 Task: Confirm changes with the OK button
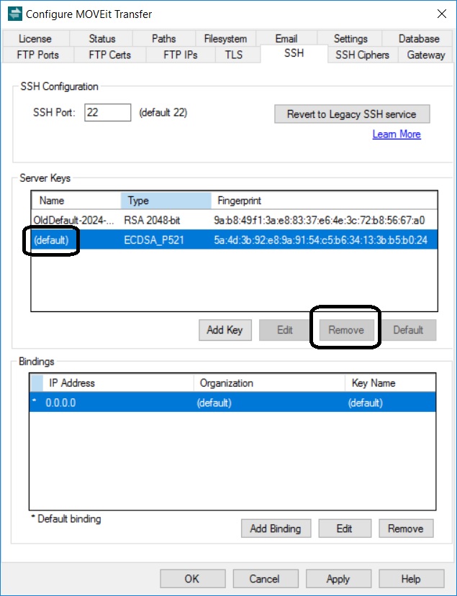[x=192, y=579]
